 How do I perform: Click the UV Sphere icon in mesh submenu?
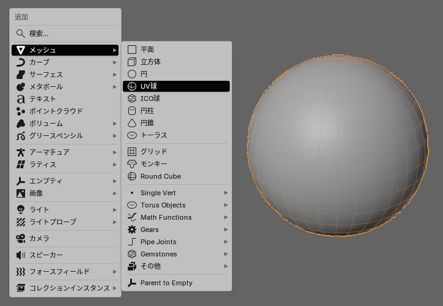131,86
